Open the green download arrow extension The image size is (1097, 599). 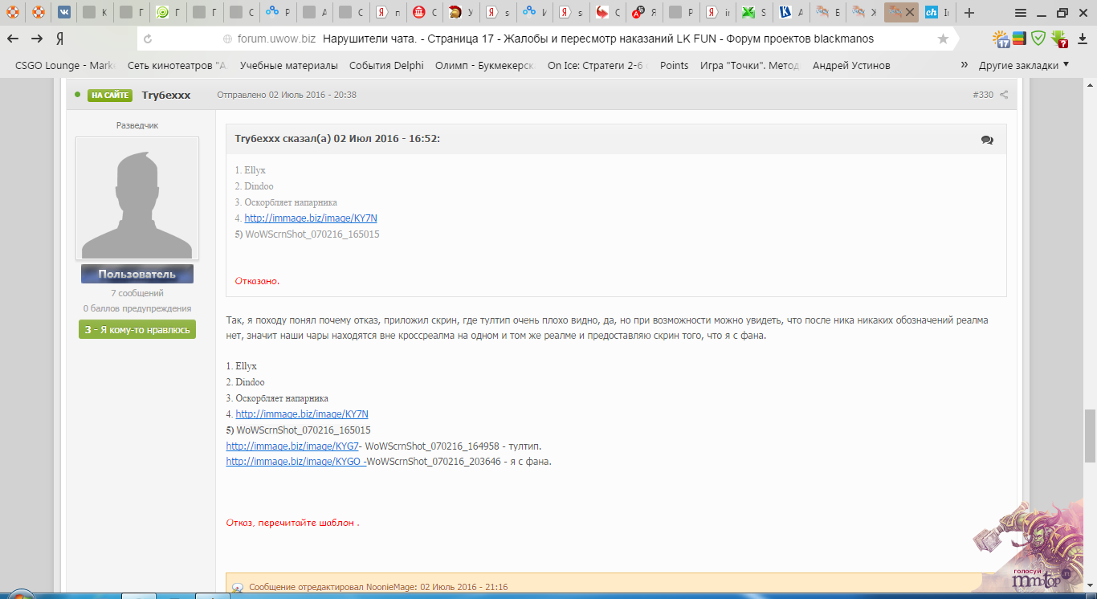pos(1059,38)
